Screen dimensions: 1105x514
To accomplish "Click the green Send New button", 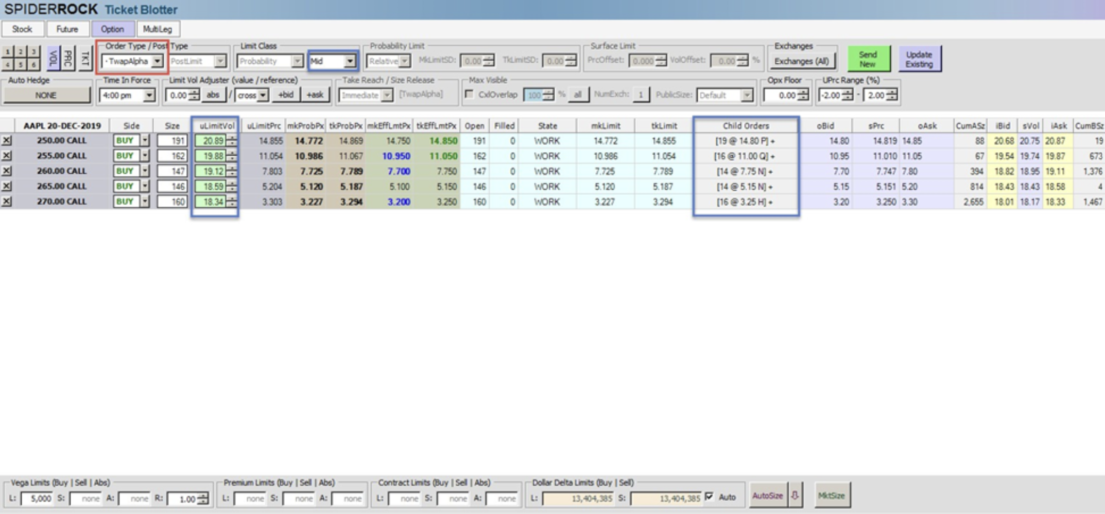I will click(x=868, y=59).
